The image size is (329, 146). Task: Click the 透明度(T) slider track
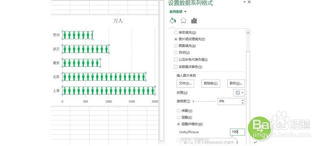(205, 101)
